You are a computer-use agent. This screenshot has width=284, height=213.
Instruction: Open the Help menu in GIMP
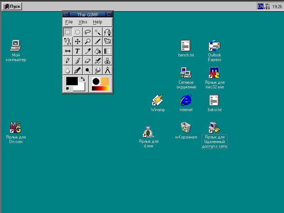[x=97, y=22]
